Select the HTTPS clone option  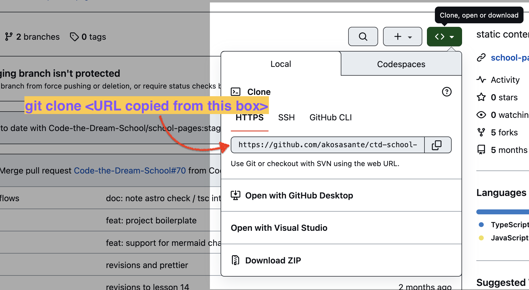point(249,118)
